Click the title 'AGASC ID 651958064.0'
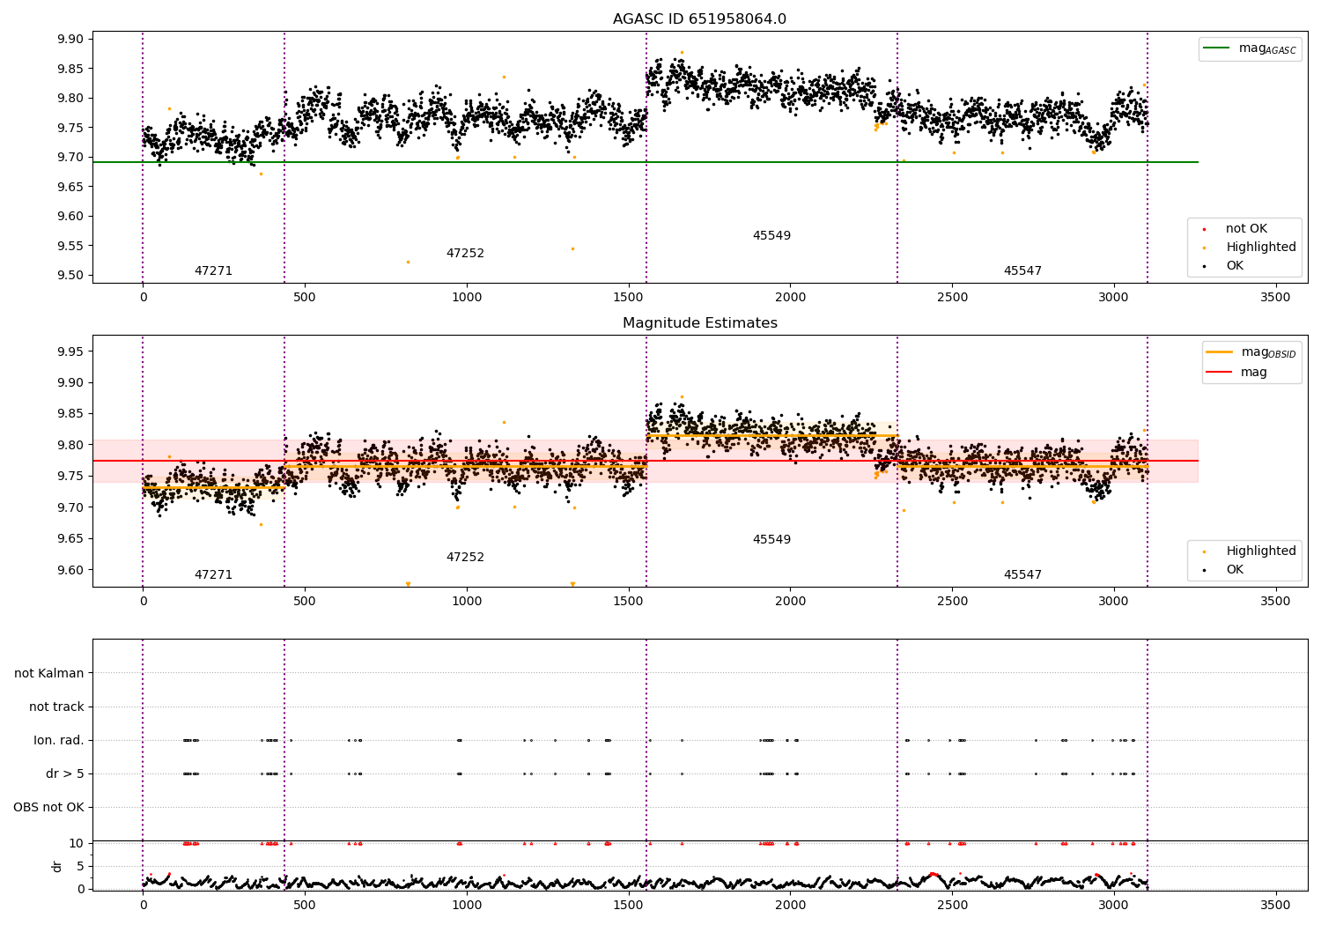The image size is (1321, 925). click(x=699, y=19)
